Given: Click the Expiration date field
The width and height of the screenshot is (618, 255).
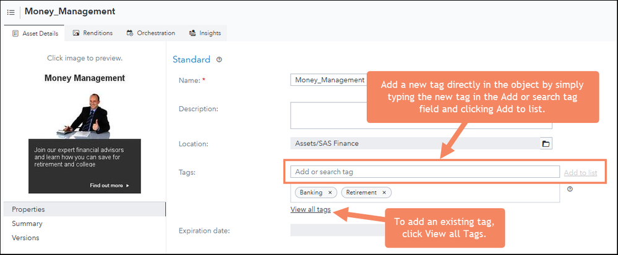Looking at the screenshot, I should [x=334, y=230].
